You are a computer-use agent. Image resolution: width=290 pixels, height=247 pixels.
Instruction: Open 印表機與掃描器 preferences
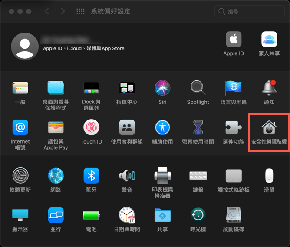162,176
